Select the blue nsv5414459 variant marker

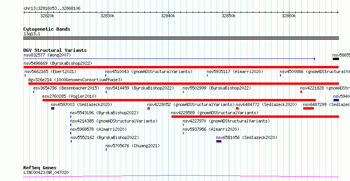pos(106,92)
